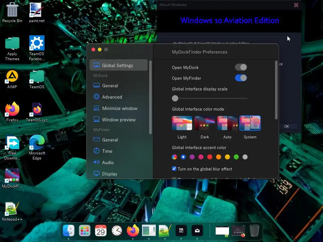The width and height of the screenshot is (323, 242).
Task: Open Microsoft Edge desktop shortcut
Action: coord(37,147)
